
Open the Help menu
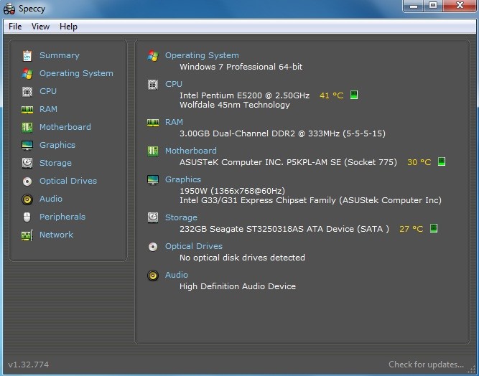point(68,27)
